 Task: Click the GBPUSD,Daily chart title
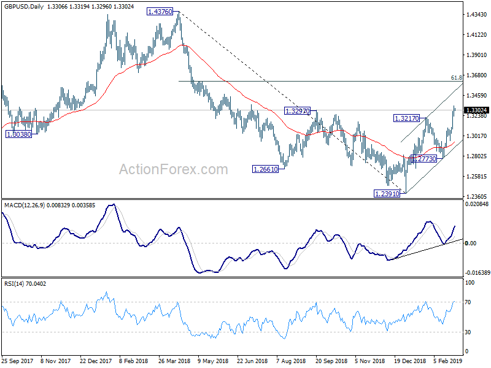pos(24,6)
